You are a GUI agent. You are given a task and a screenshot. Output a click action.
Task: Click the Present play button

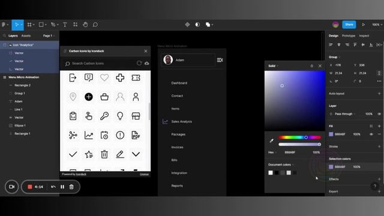pyautogui.click(x=364, y=25)
